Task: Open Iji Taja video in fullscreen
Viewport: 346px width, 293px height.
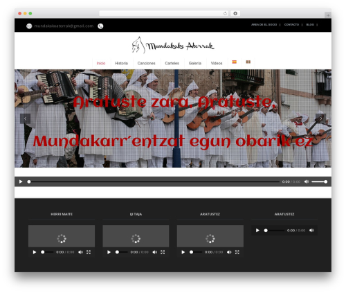Action: coord(163,252)
